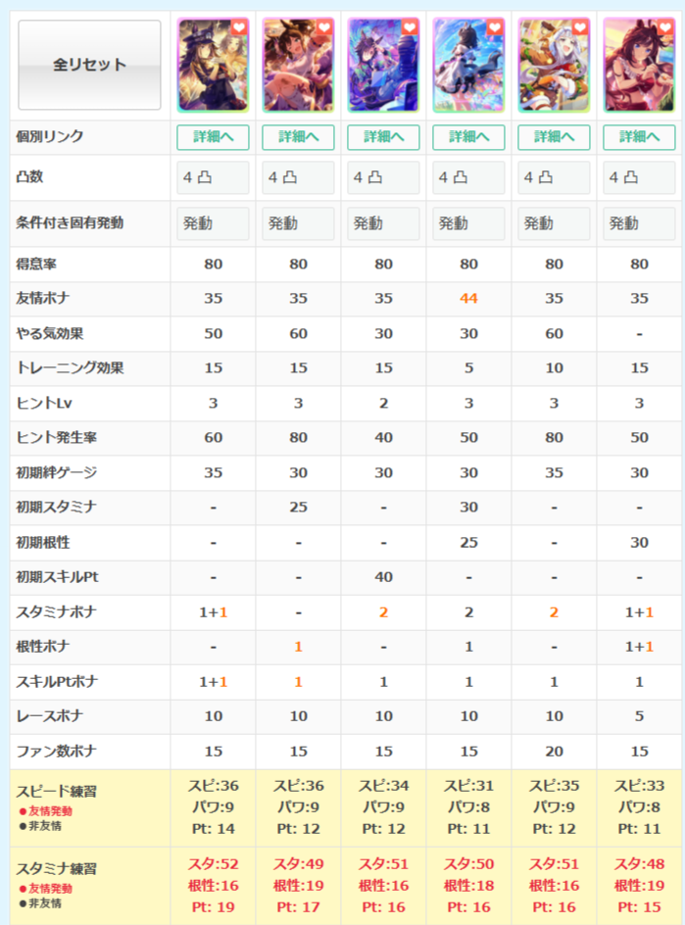Open the 発動 dropdown for the third card
The width and height of the screenshot is (685, 925).
click(383, 223)
